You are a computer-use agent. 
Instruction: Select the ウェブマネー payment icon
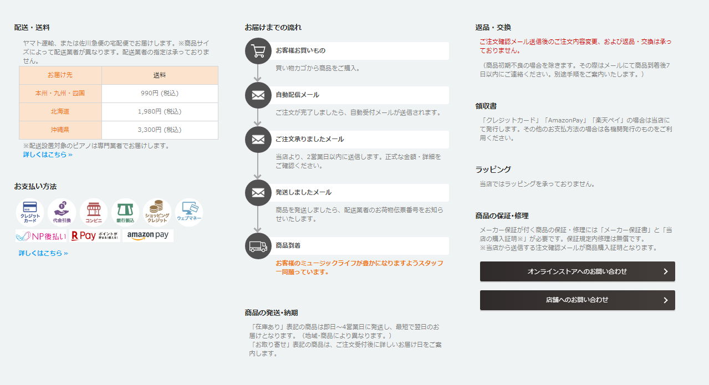point(189,213)
